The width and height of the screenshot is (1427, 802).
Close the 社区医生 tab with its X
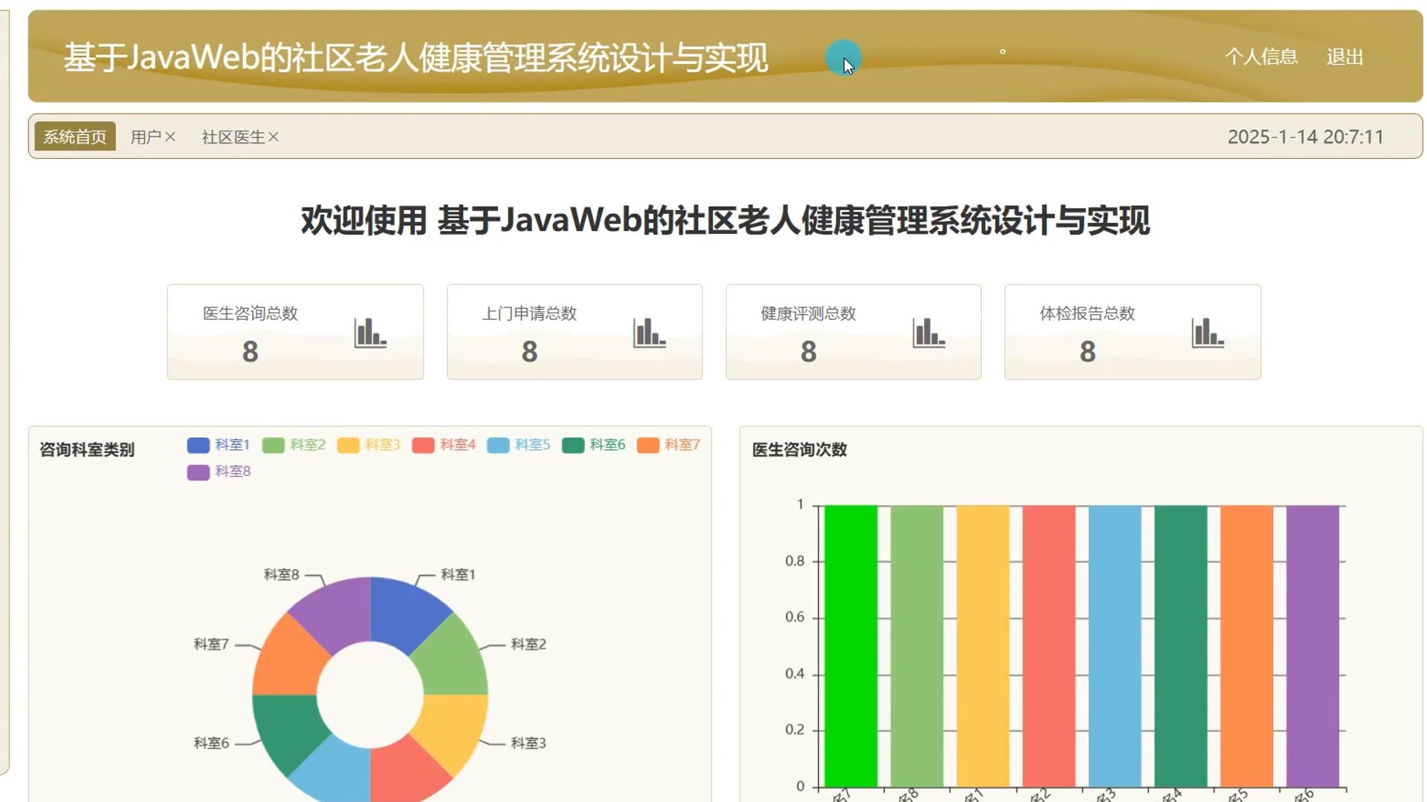click(x=274, y=137)
